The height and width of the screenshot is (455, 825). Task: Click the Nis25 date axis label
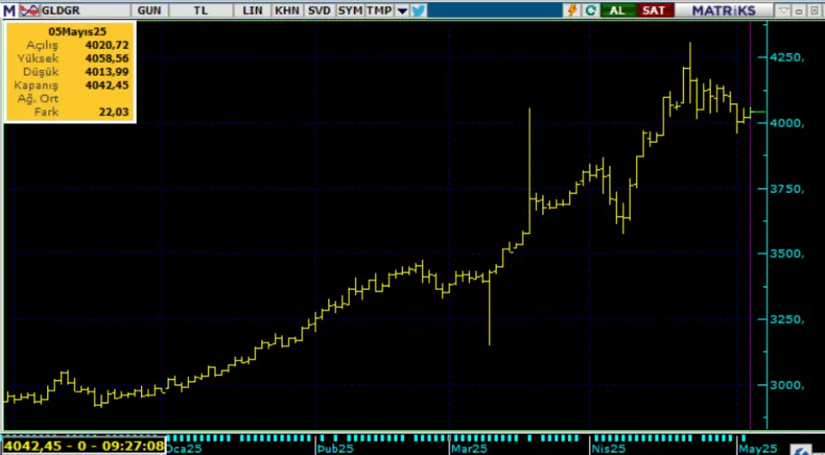point(608,448)
